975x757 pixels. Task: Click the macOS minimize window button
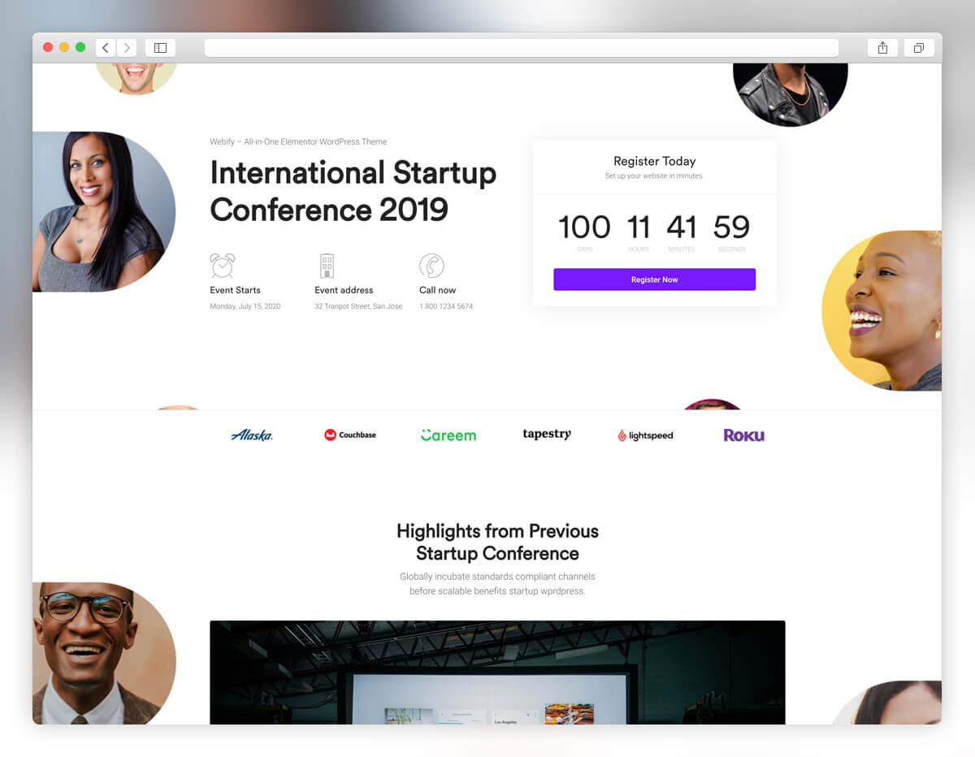[x=64, y=47]
